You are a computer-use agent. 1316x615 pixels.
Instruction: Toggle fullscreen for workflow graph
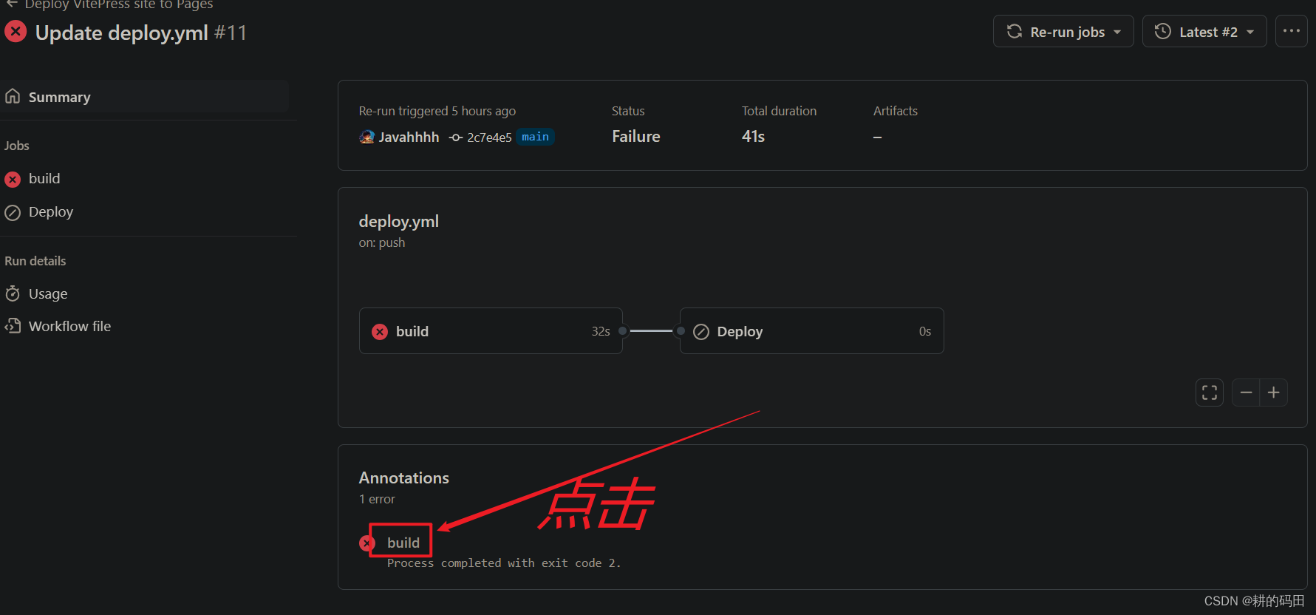(x=1210, y=393)
